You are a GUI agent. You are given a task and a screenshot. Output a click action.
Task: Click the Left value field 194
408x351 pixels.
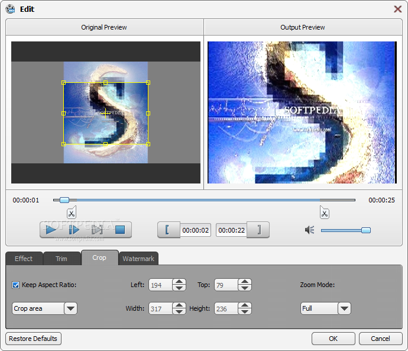point(161,285)
